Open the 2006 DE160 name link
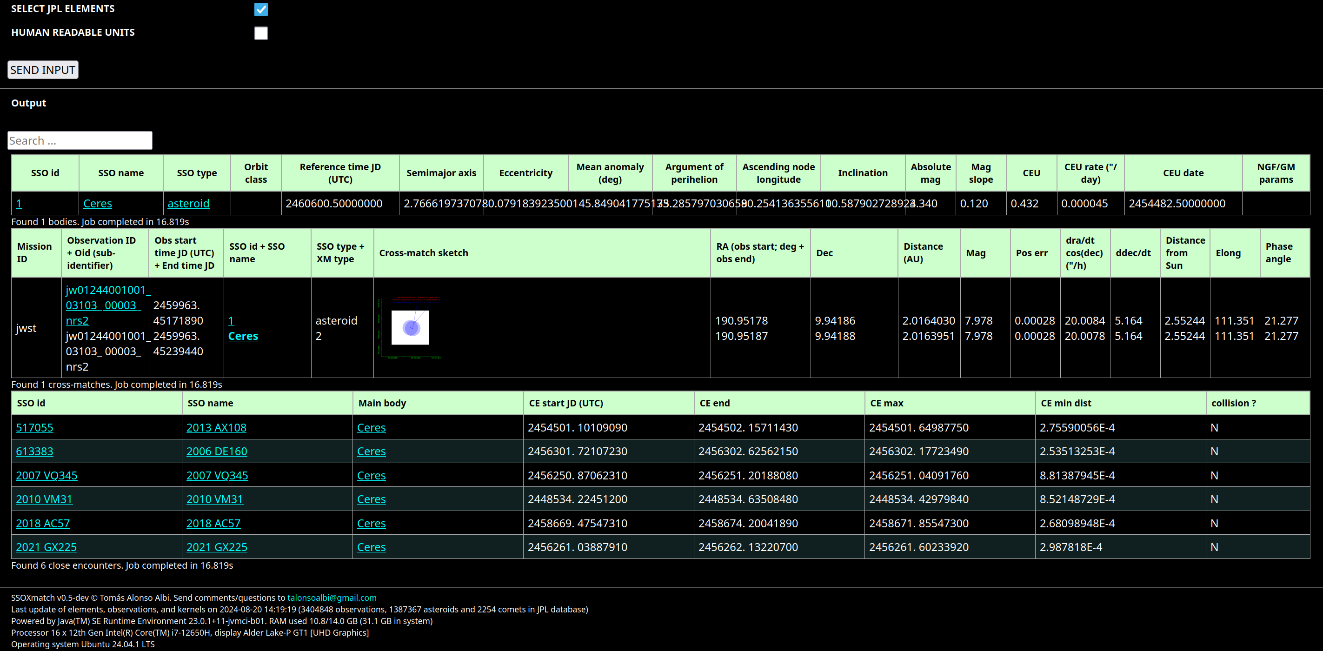Viewport: 1323px width, 651px height. pos(216,451)
